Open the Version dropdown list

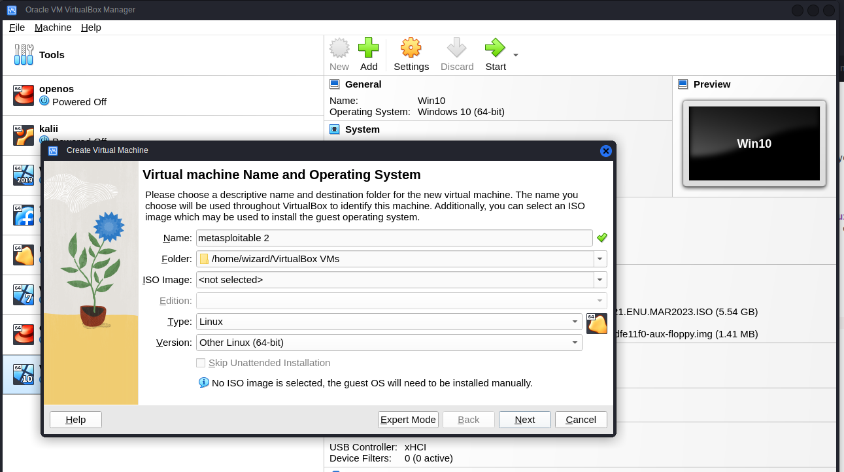tap(575, 343)
